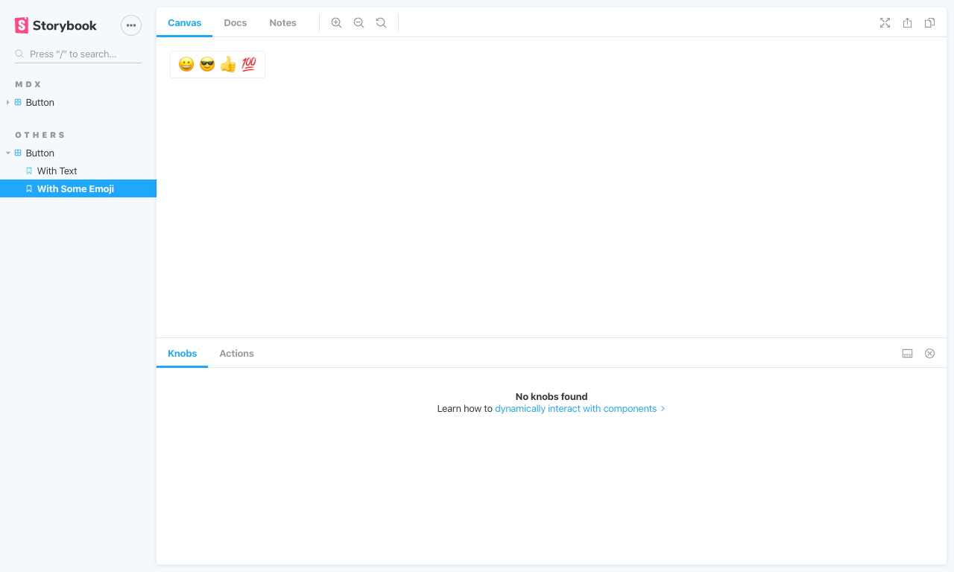Go full screen with the canvas
Image resolution: width=954 pixels, height=572 pixels.
[885, 22]
